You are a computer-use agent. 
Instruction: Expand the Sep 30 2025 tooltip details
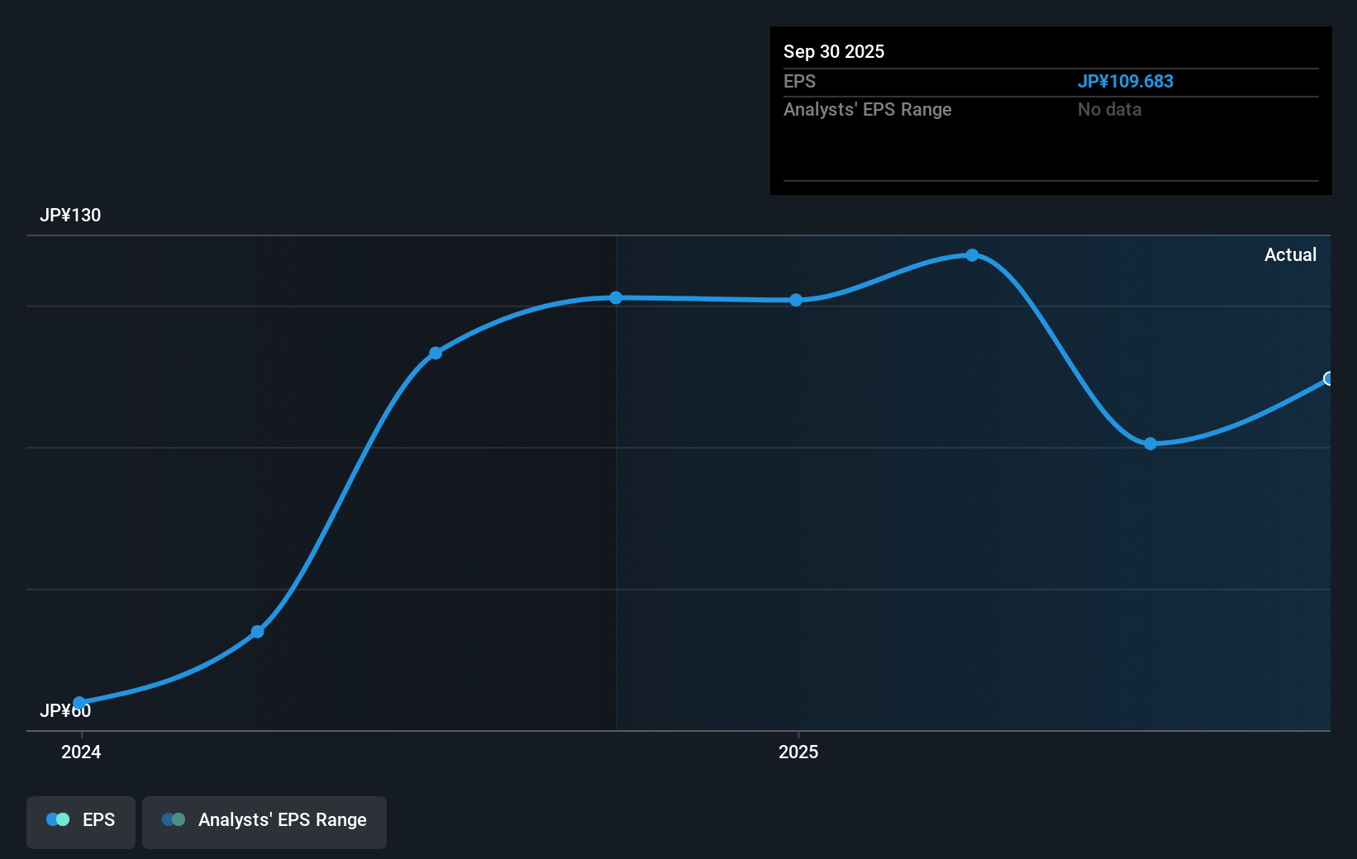click(x=834, y=51)
